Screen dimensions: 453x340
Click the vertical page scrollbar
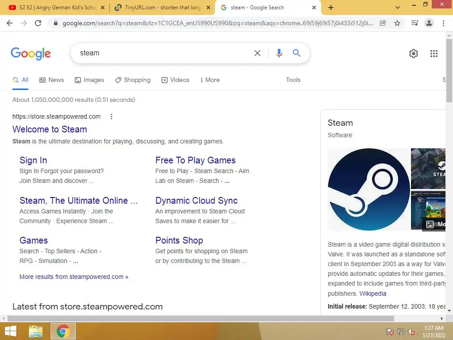point(449,71)
